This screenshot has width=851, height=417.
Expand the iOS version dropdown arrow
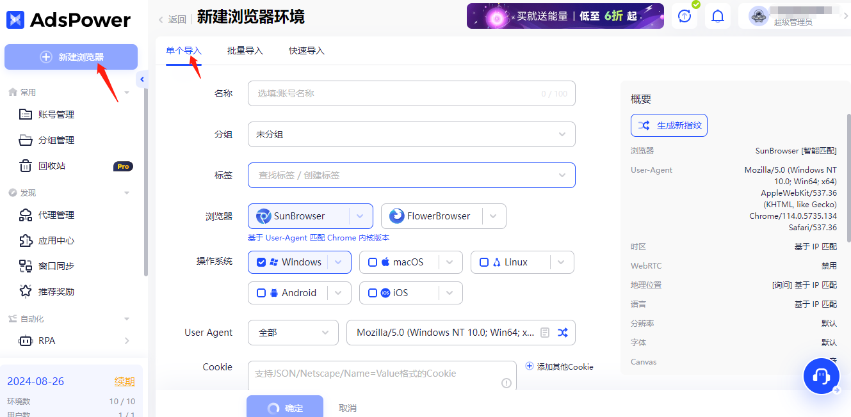450,293
